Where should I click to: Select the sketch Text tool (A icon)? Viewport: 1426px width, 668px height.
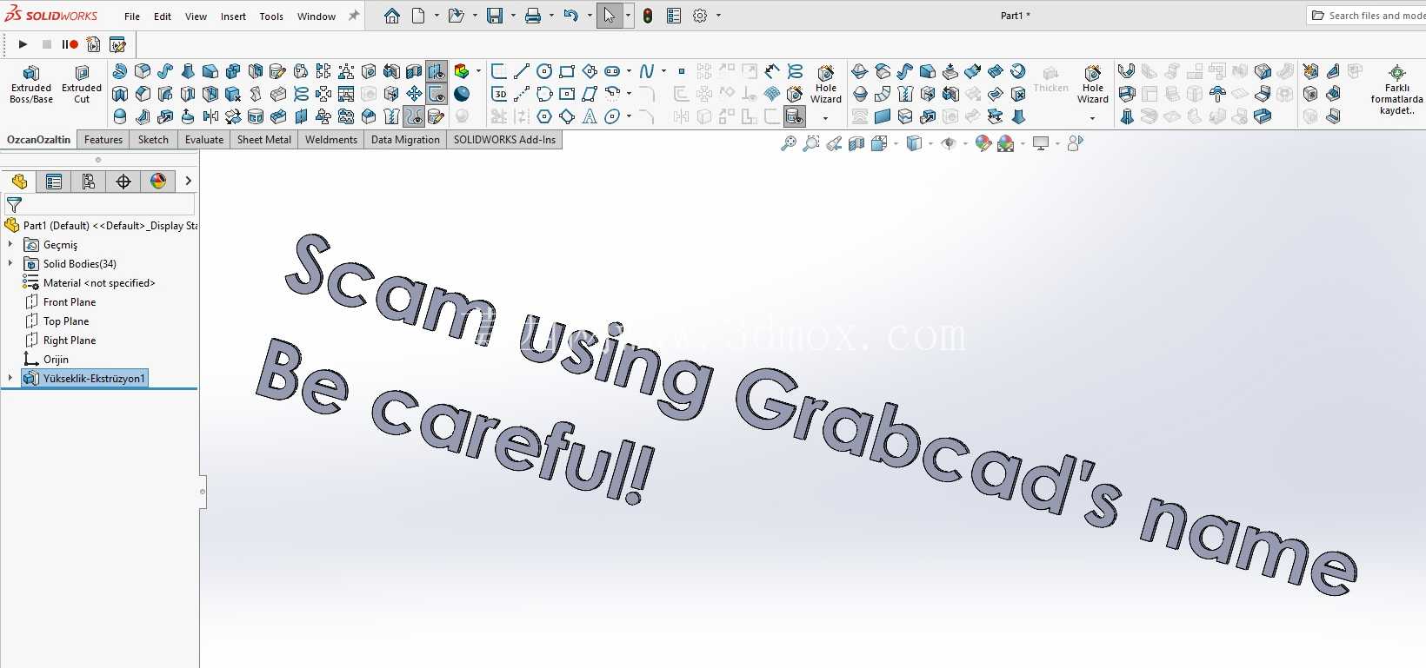590,116
